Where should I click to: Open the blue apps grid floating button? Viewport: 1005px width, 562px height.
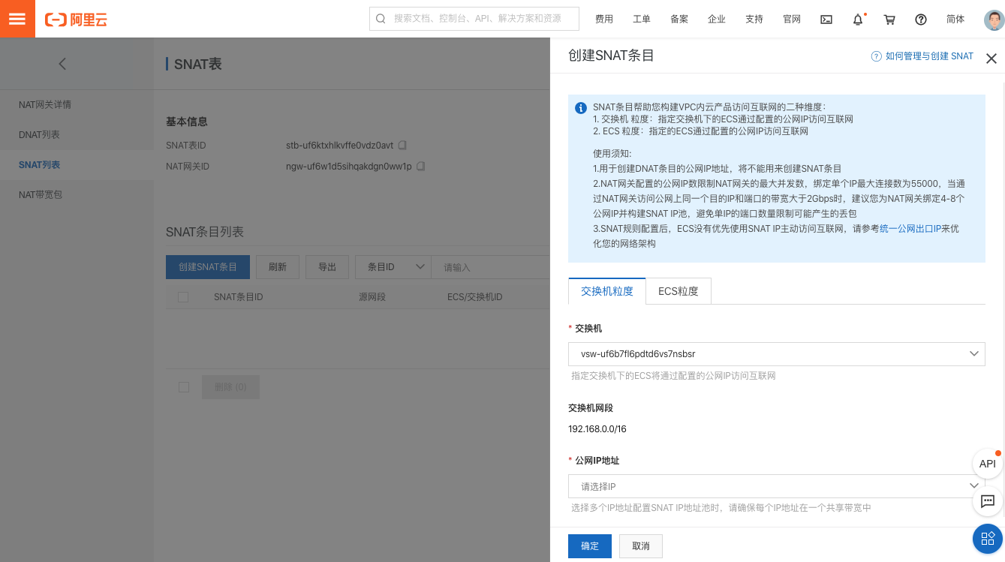coord(988,537)
